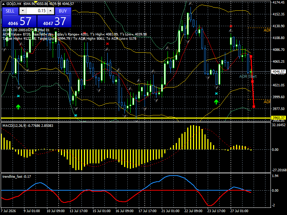Click the 3977.50 price scale value
The width and height of the screenshot is (287, 215).
pos(278,109)
